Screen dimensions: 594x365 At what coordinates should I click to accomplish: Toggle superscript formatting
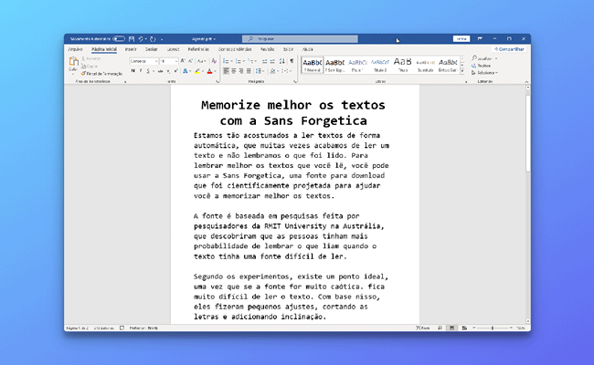click(x=175, y=71)
